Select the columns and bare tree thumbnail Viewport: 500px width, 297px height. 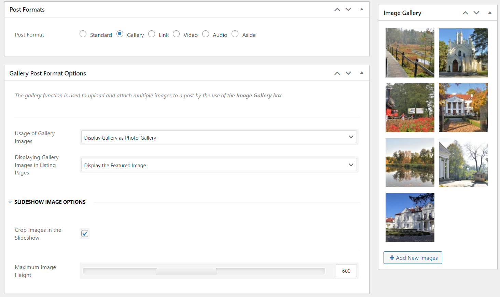(463, 162)
